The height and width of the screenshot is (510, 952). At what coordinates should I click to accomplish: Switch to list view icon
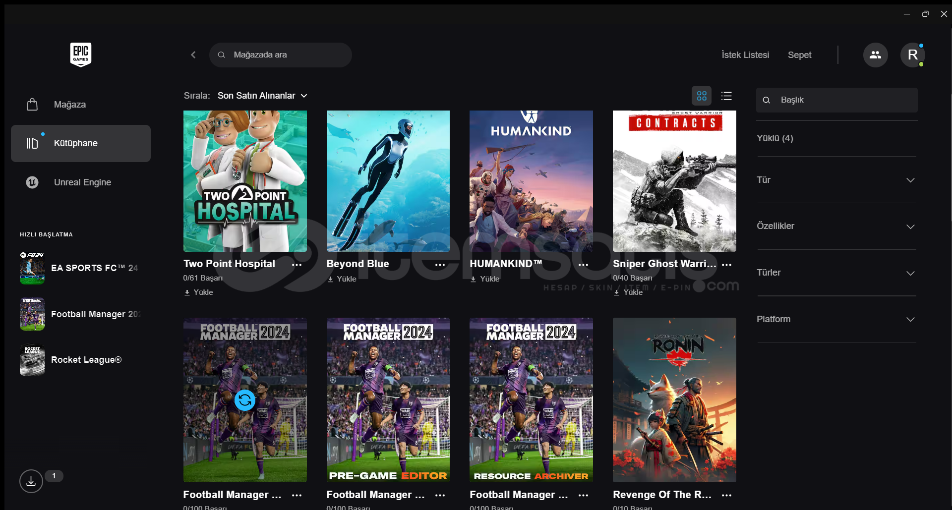[726, 96]
